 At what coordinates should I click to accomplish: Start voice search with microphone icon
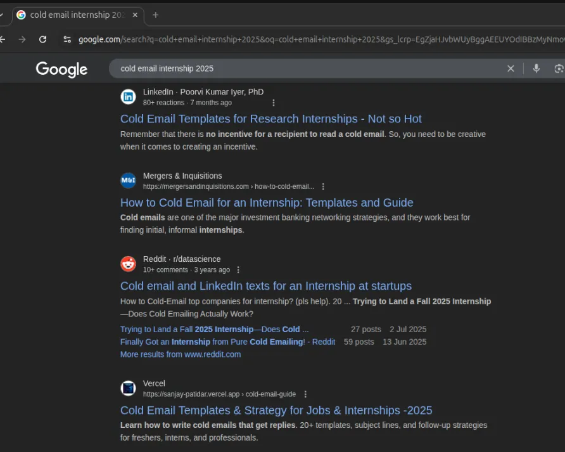pyautogui.click(x=536, y=68)
